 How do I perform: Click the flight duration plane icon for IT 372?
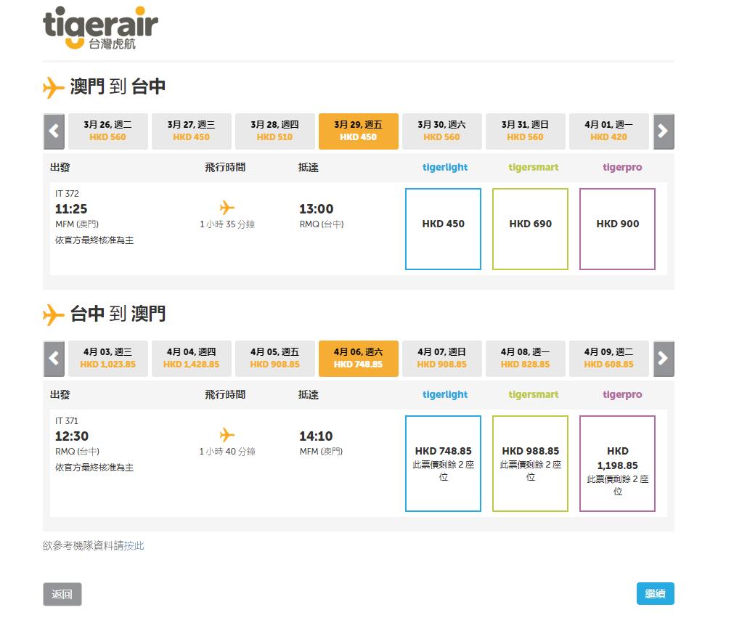click(x=227, y=208)
